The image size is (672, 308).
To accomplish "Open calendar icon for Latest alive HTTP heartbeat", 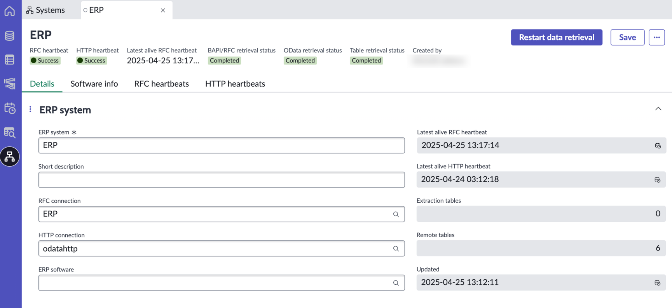I will [657, 180].
